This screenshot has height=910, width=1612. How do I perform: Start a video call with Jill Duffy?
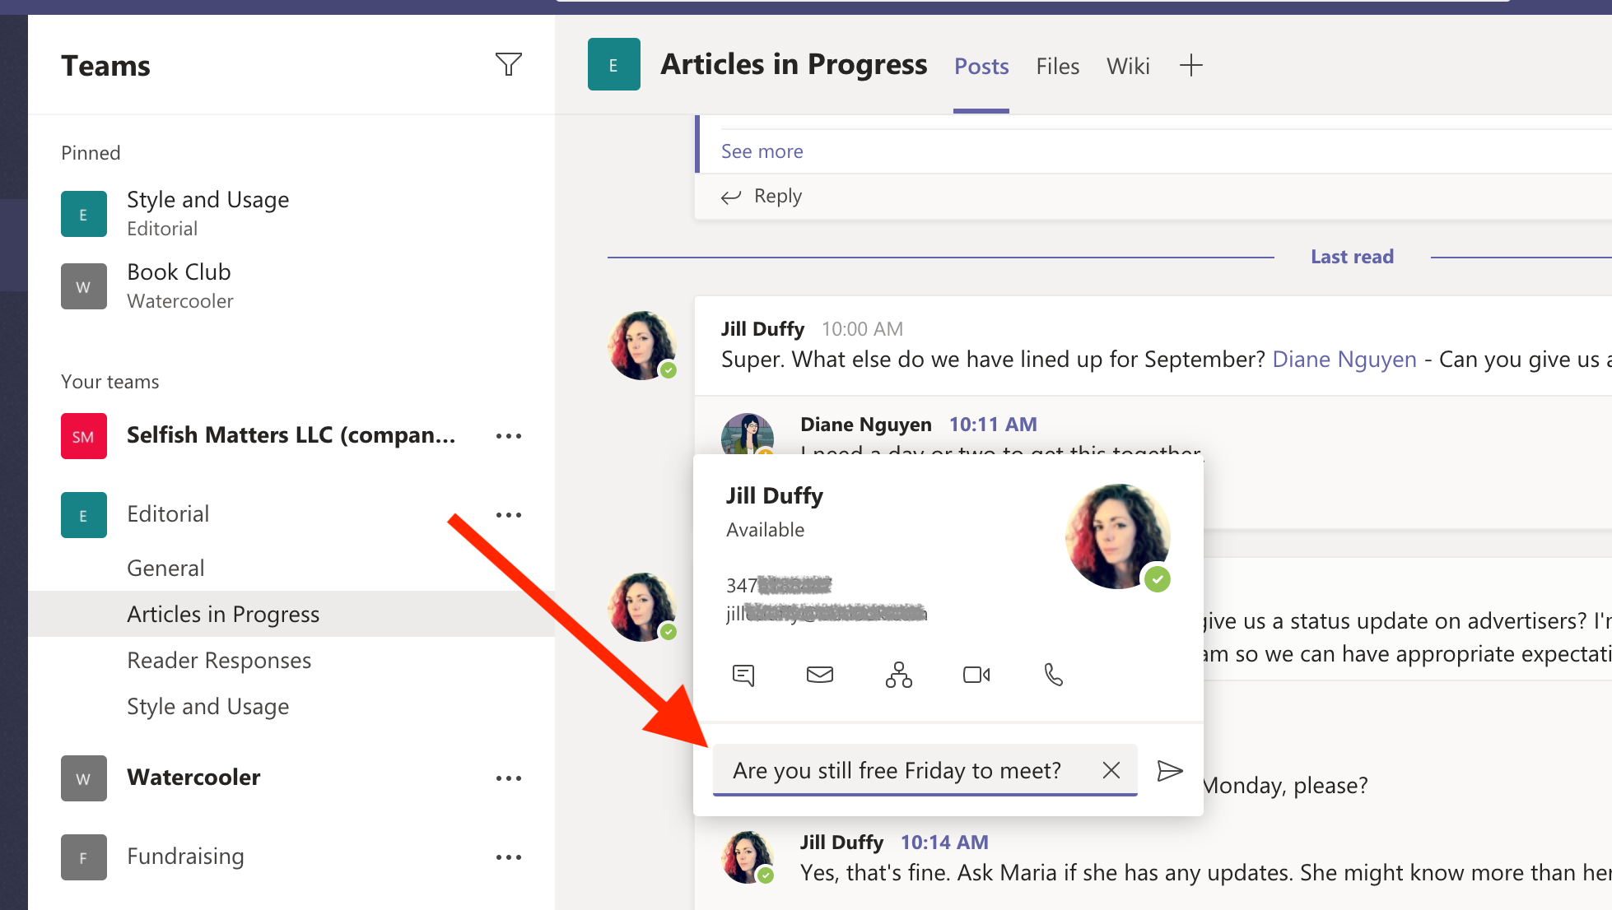click(976, 675)
